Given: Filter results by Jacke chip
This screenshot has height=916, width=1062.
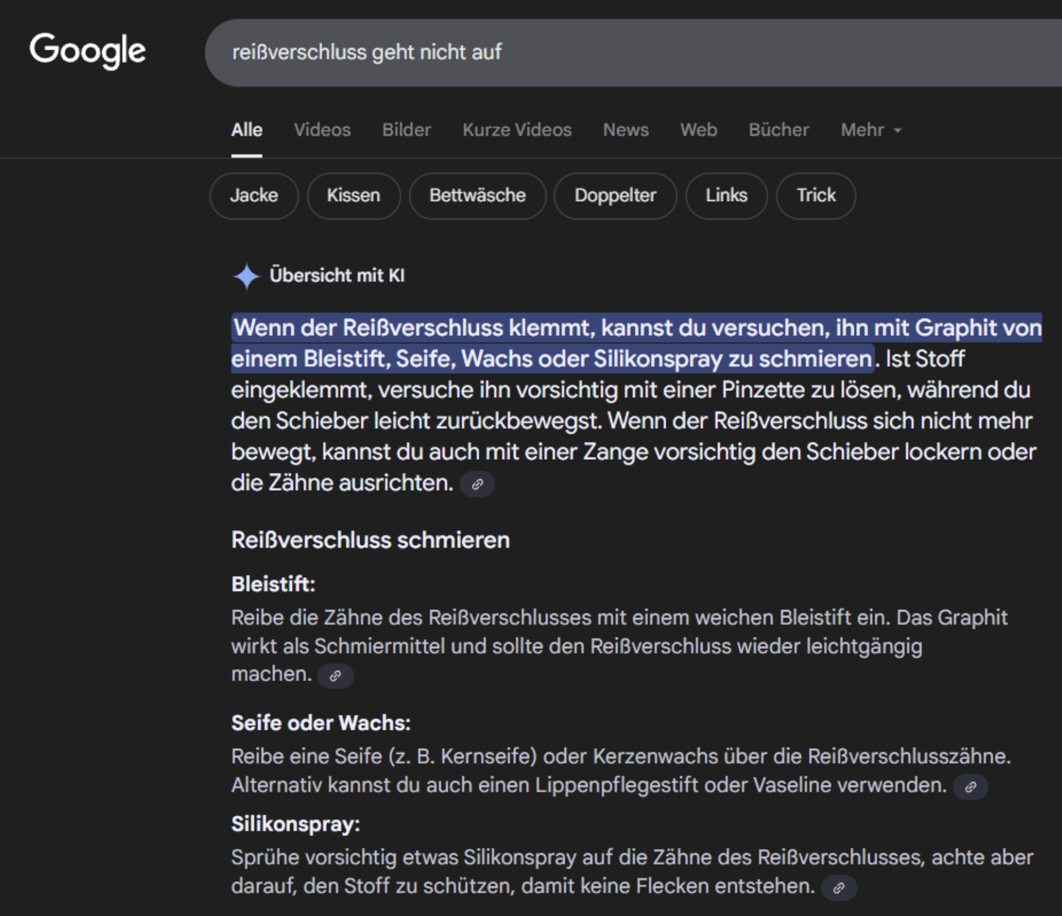Looking at the screenshot, I should coord(254,196).
